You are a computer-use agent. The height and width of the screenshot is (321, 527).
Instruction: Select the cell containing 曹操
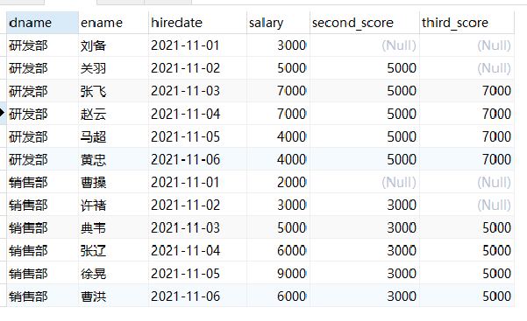click(113, 182)
